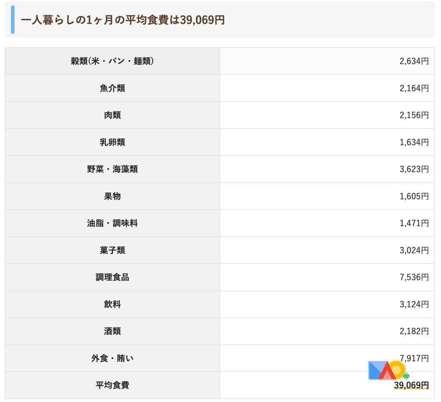Click the 菓子類 category cell
This screenshot has height=402, width=441.
point(112,250)
